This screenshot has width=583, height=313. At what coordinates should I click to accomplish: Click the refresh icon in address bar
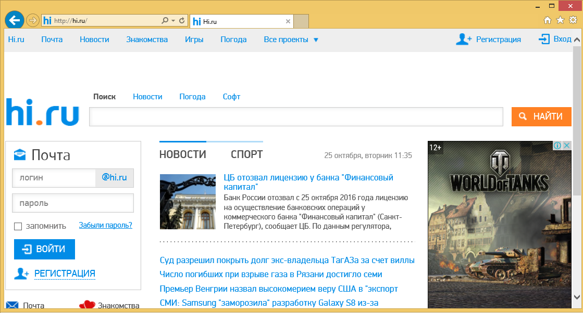(x=182, y=21)
